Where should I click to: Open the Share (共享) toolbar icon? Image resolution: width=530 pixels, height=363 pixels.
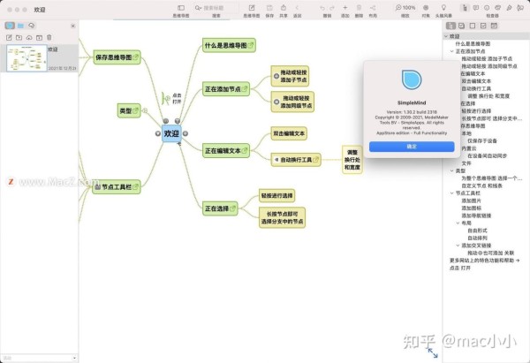(x=284, y=8)
